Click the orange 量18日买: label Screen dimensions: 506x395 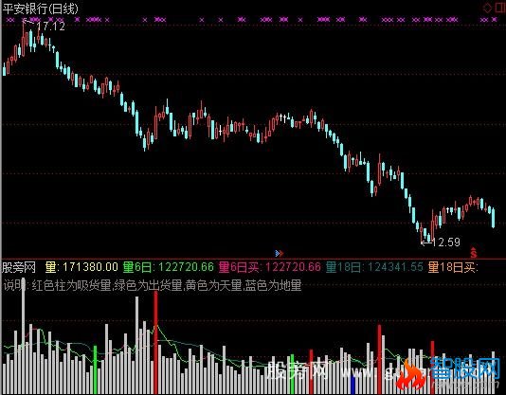453,267
